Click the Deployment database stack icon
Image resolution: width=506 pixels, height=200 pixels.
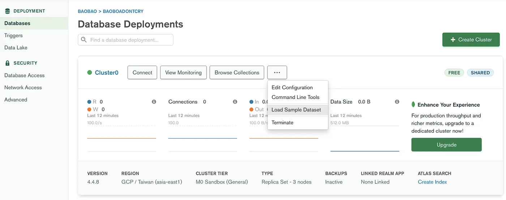pyautogui.click(x=7, y=11)
